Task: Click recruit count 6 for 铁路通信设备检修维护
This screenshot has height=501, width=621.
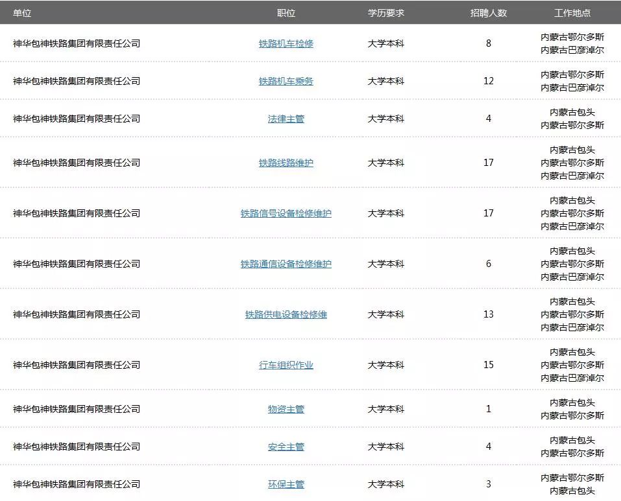Action: pos(489,264)
